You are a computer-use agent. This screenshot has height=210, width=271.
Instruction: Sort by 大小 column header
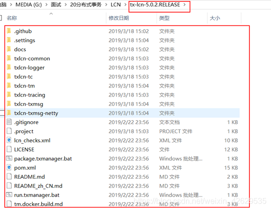click(215, 18)
